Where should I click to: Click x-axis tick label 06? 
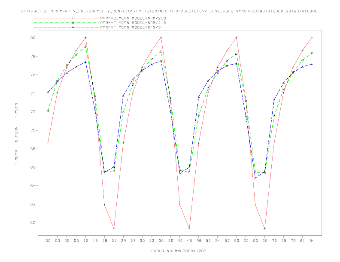click(x=67, y=241)
